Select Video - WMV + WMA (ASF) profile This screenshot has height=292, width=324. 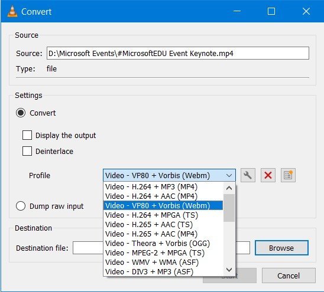point(163,263)
